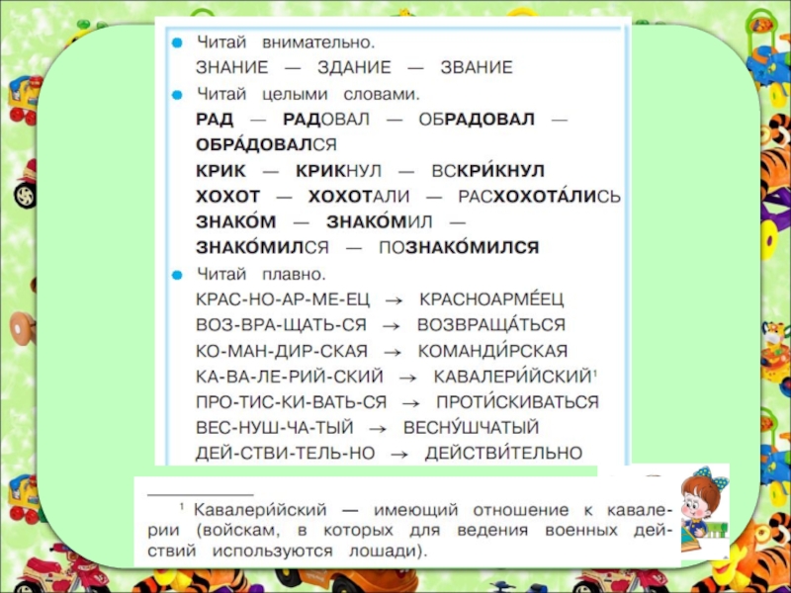Click the arrow after ВЕС-НУШ-ЧА-ТЫЙ
The width and height of the screenshot is (791, 593).
pos(378,430)
